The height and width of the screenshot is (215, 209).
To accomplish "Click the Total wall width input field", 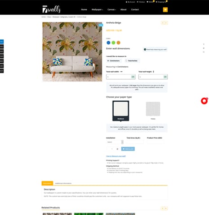I will 121,77.
